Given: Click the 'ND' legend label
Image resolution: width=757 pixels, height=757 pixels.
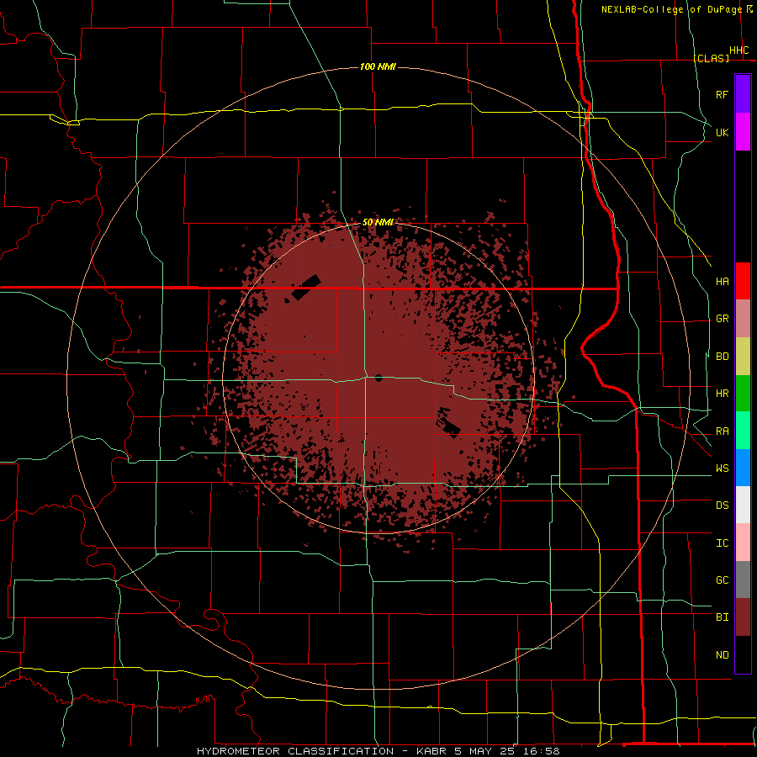Looking at the screenshot, I should click(722, 655).
